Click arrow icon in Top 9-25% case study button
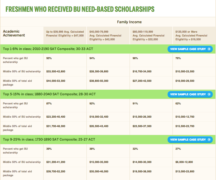Image resolution: width=216 pixels, height=180 pixels. (x=209, y=139)
